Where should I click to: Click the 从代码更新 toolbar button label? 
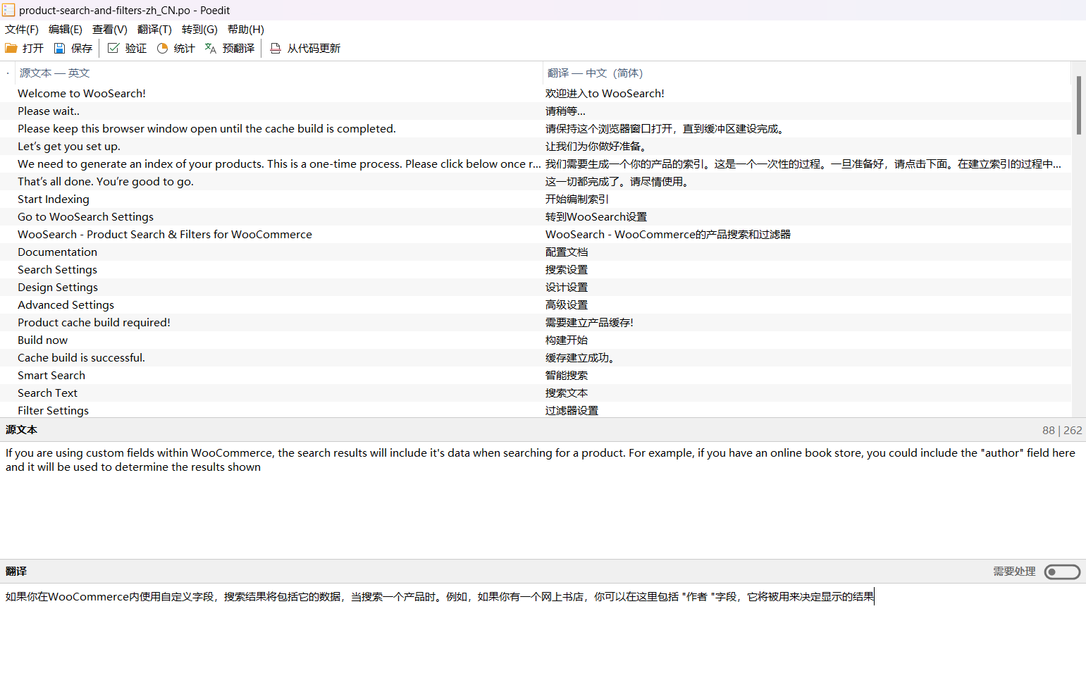[314, 48]
